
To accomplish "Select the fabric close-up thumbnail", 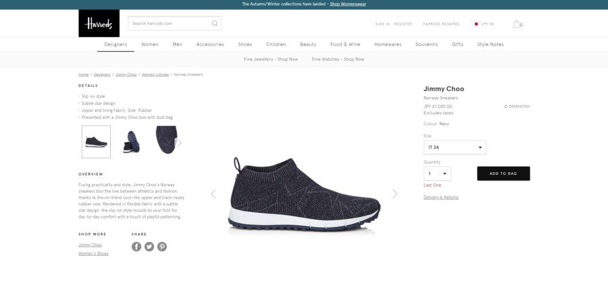I will pyautogui.click(x=166, y=139).
